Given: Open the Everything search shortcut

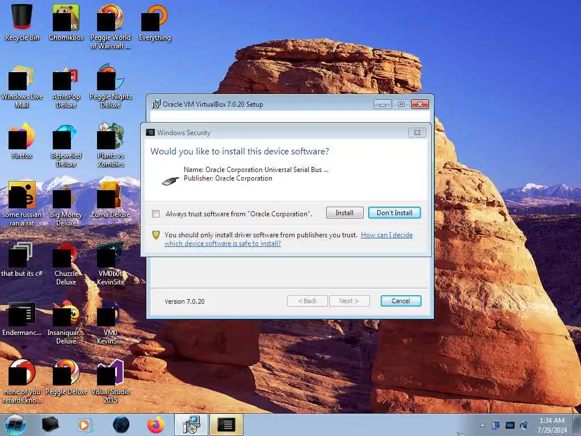Looking at the screenshot, I should point(155,22).
